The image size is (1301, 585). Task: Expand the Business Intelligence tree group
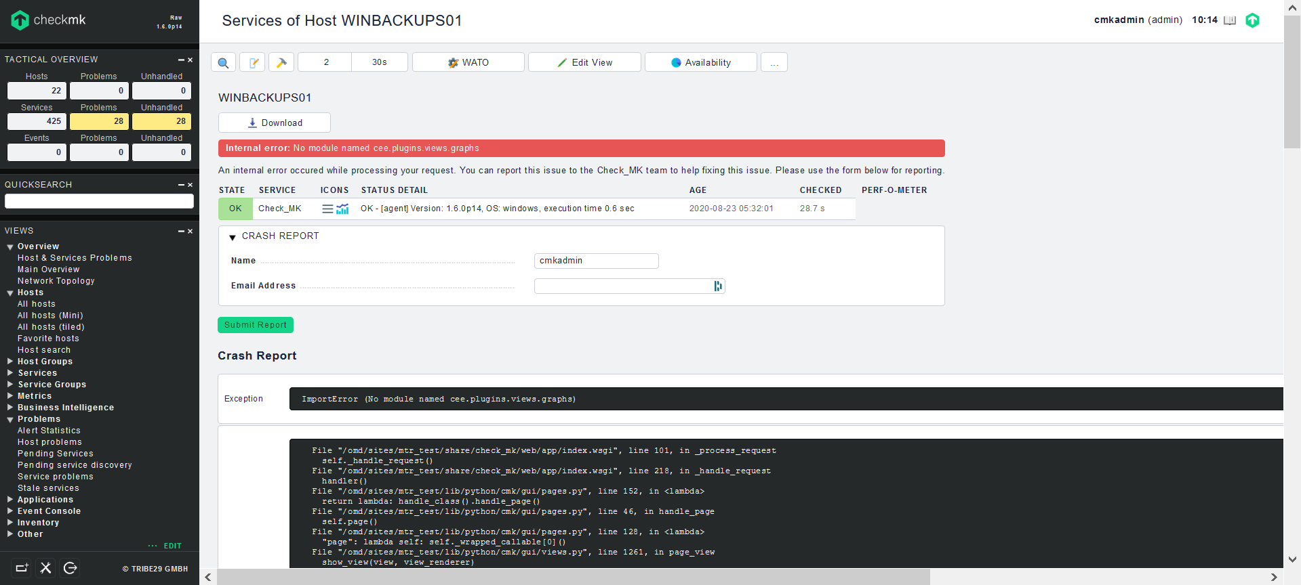pyautogui.click(x=10, y=408)
